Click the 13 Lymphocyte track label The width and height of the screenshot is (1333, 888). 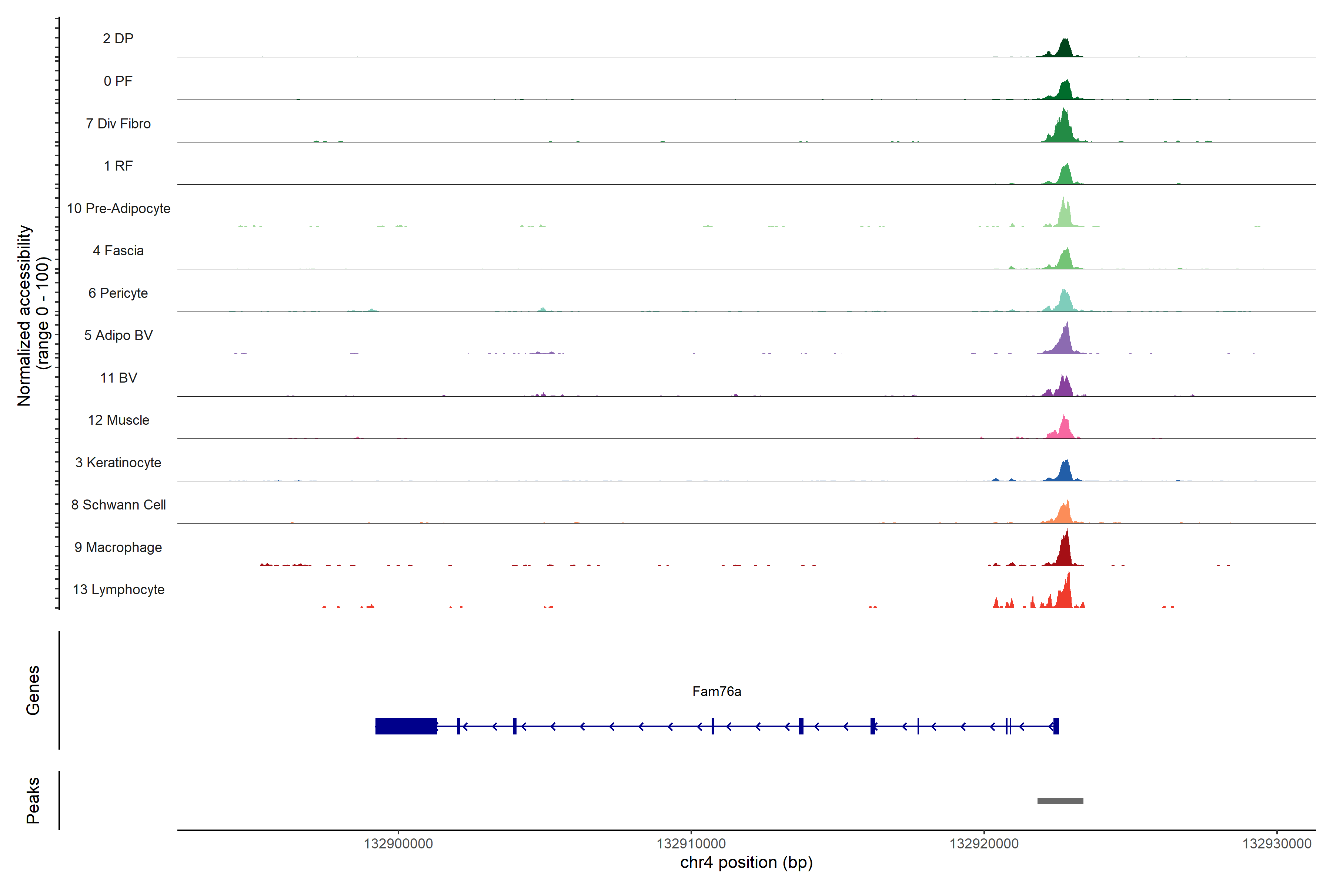tap(118, 589)
